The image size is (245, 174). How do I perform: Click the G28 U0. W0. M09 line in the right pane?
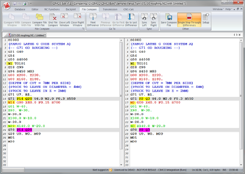[x=147, y=134]
